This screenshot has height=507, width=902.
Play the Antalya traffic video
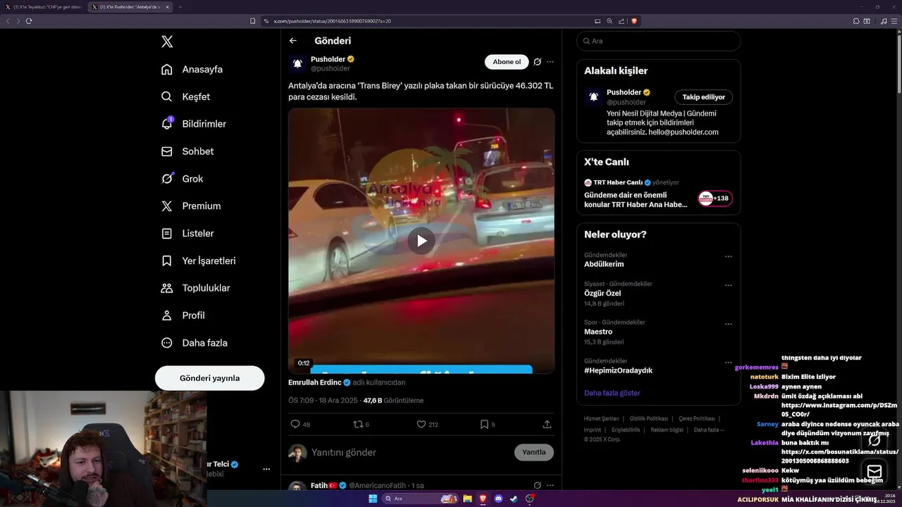click(421, 241)
